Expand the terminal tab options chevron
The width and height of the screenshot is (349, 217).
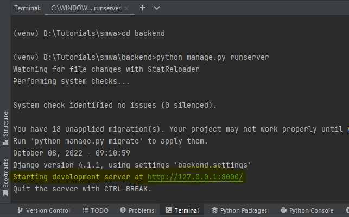coord(157,8)
